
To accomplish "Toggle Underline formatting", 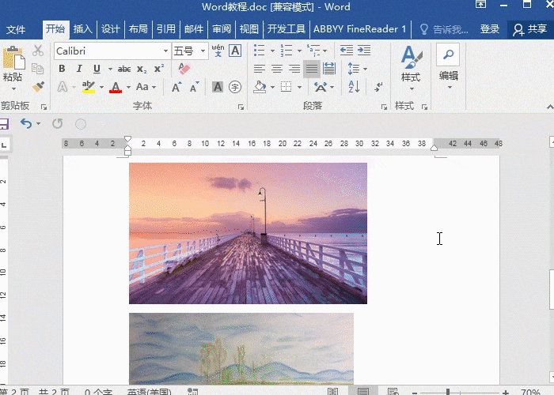I will [97, 69].
